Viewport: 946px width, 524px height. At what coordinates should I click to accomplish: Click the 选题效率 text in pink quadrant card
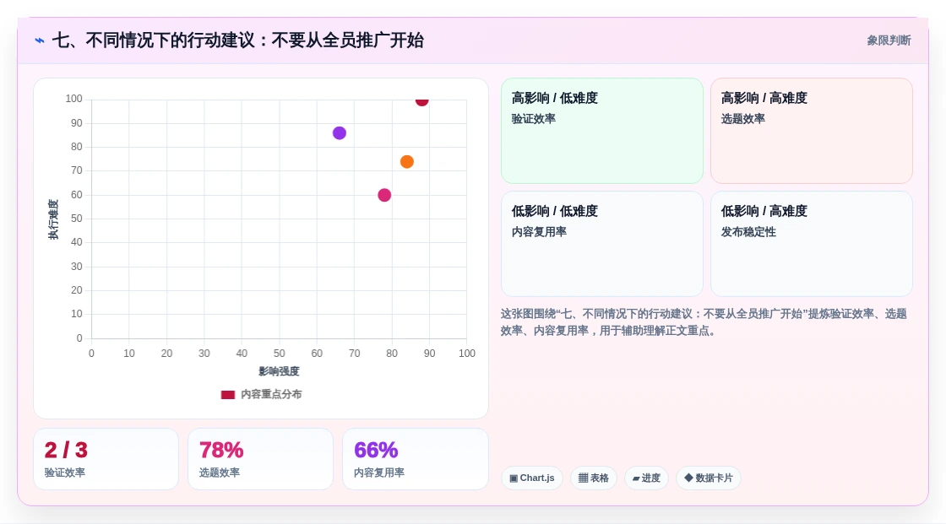point(742,119)
